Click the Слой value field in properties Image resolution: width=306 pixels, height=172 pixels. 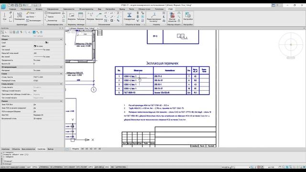[x=48, y=43]
